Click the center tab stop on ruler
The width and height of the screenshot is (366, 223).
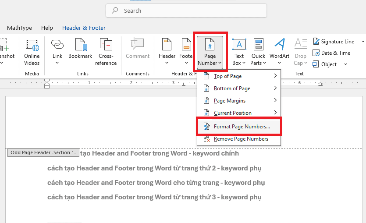(x=184, y=84)
